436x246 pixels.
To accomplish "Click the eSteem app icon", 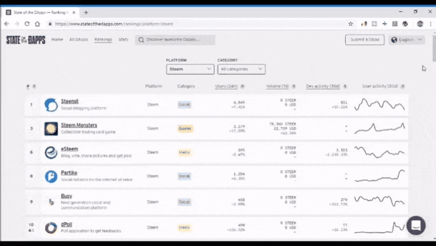I will pyautogui.click(x=51, y=153).
